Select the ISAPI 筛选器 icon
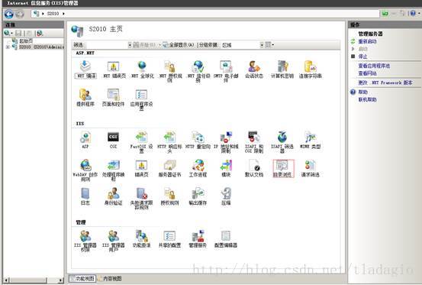 pos(282,142)
